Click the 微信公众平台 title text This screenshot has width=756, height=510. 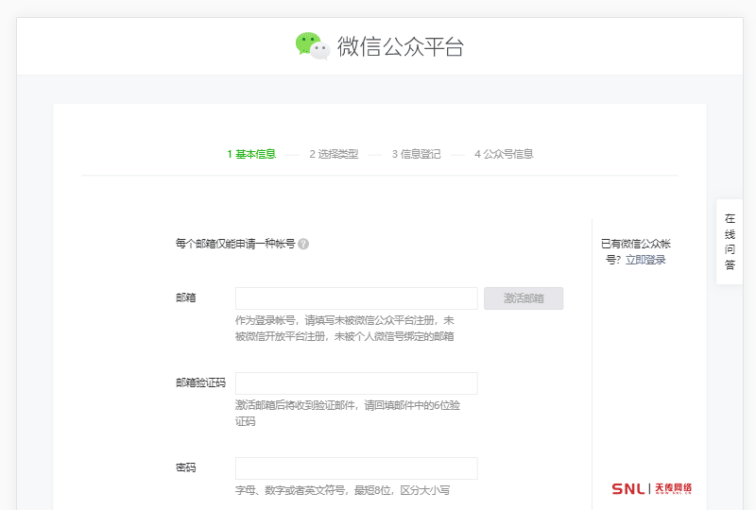coord(400,47)
